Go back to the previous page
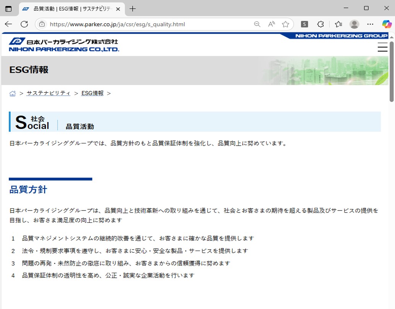This screenshot has width=395, height=309. click(8, 24)
